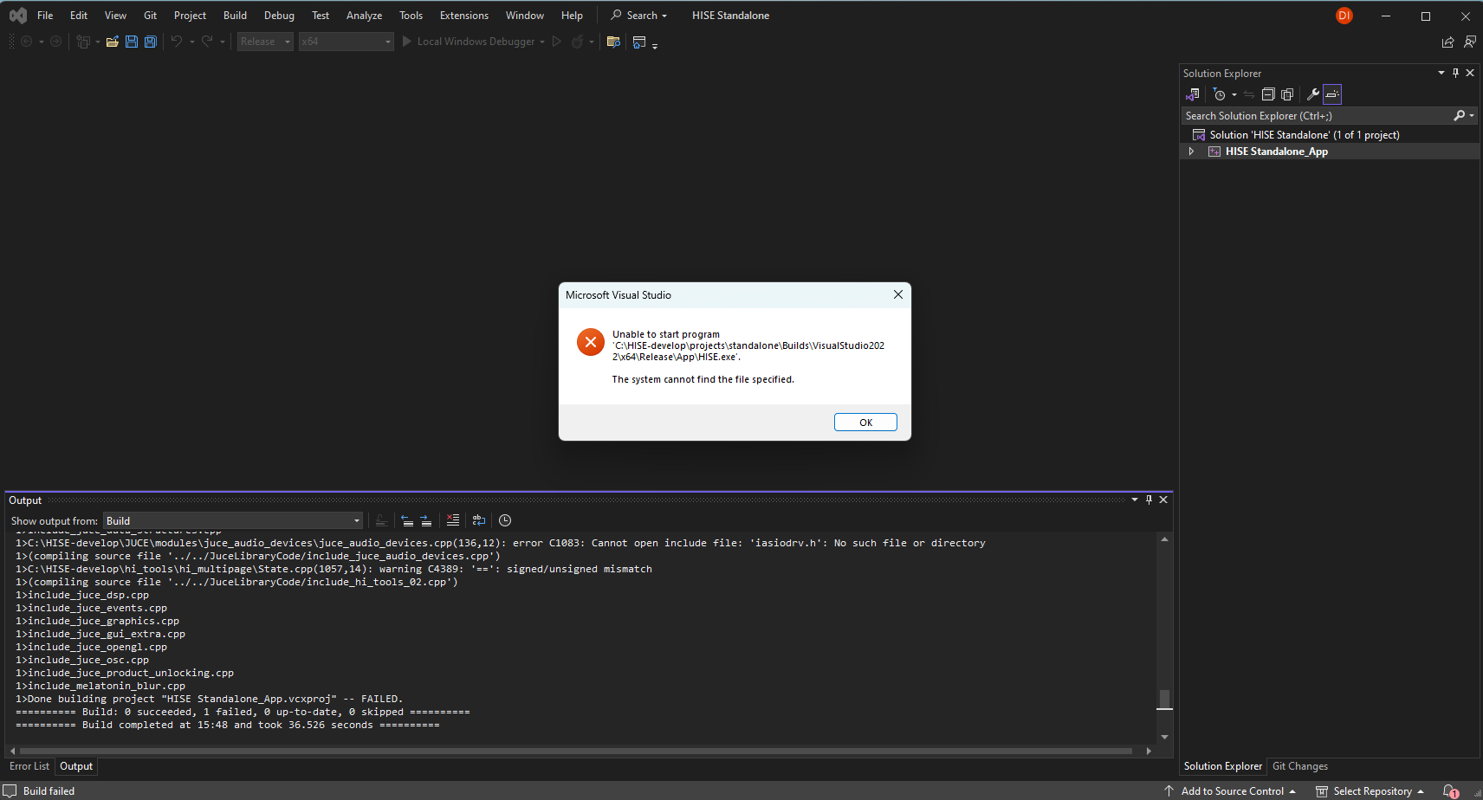The height and width of the screenshot is (800, 1483).
Task: Open the Show output from Build dropdown
Action: (x=233, y=520)
